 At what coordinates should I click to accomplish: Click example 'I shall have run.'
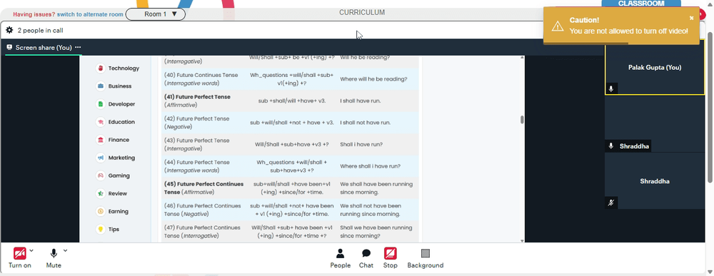[x=360, y=101]
